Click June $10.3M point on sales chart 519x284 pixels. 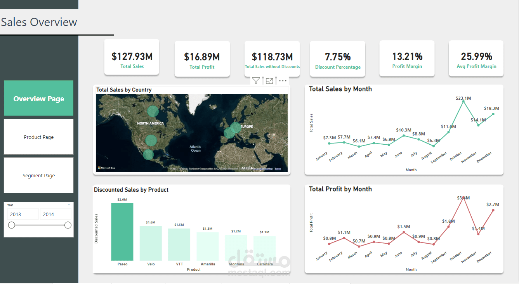point(404,135)
